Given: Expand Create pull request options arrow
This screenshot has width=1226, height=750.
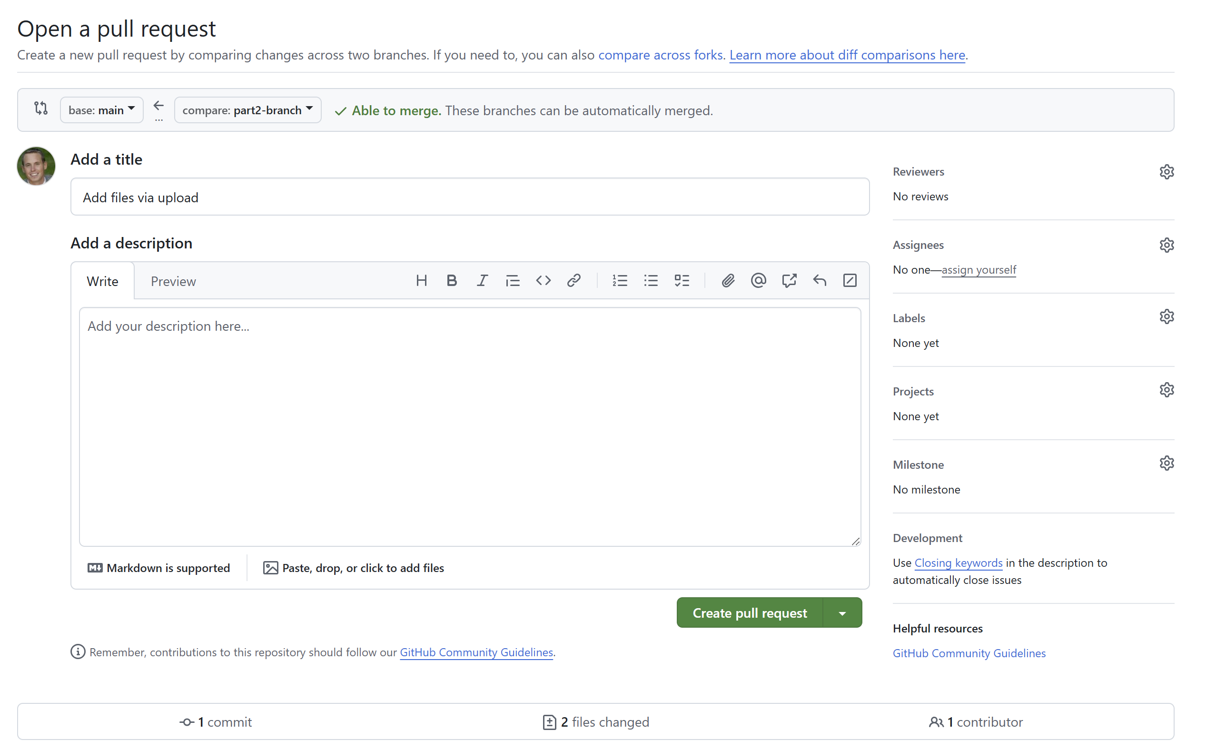Looking at the screenshot, I should tap(842, 613).
